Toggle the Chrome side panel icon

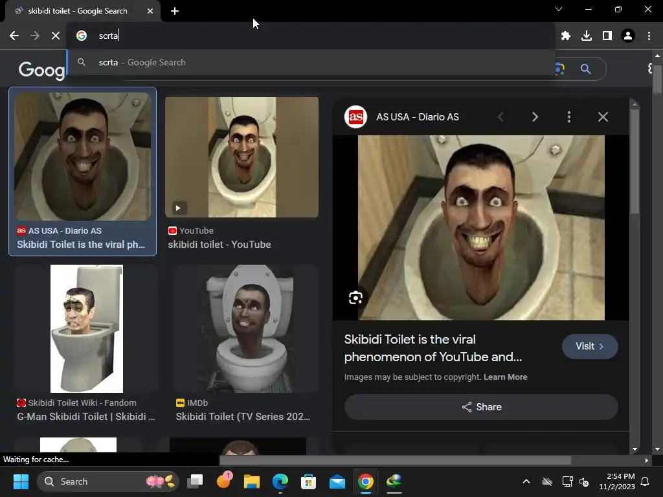click(x=607, y=36)
